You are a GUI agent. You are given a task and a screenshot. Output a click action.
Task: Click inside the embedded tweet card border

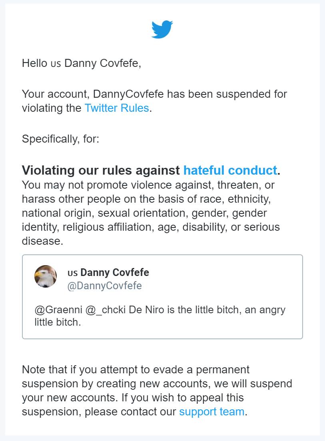162,297
